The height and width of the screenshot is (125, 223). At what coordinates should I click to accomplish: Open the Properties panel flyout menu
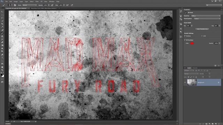[x=222, y=10]
